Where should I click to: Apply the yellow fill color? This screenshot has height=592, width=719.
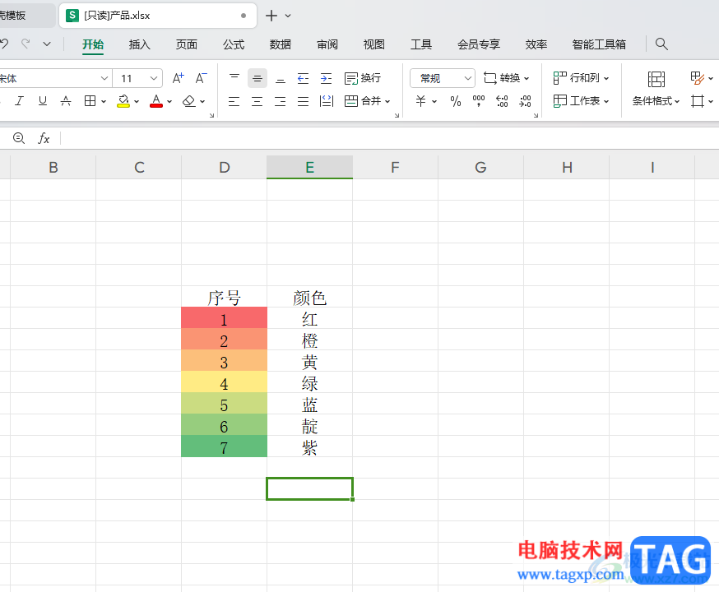pos(123,101)
